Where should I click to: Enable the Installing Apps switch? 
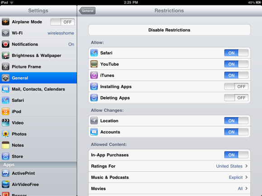[x=236, y=87]
